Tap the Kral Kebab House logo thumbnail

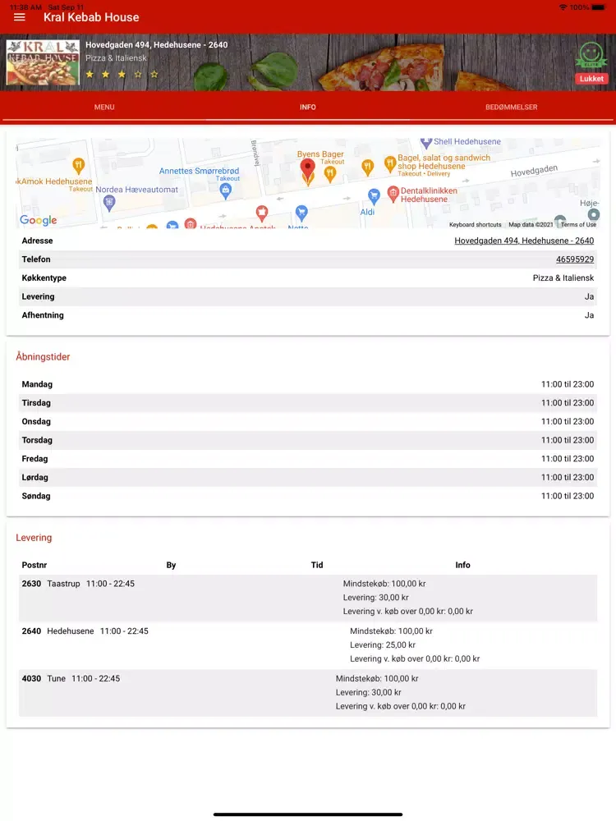43,62
